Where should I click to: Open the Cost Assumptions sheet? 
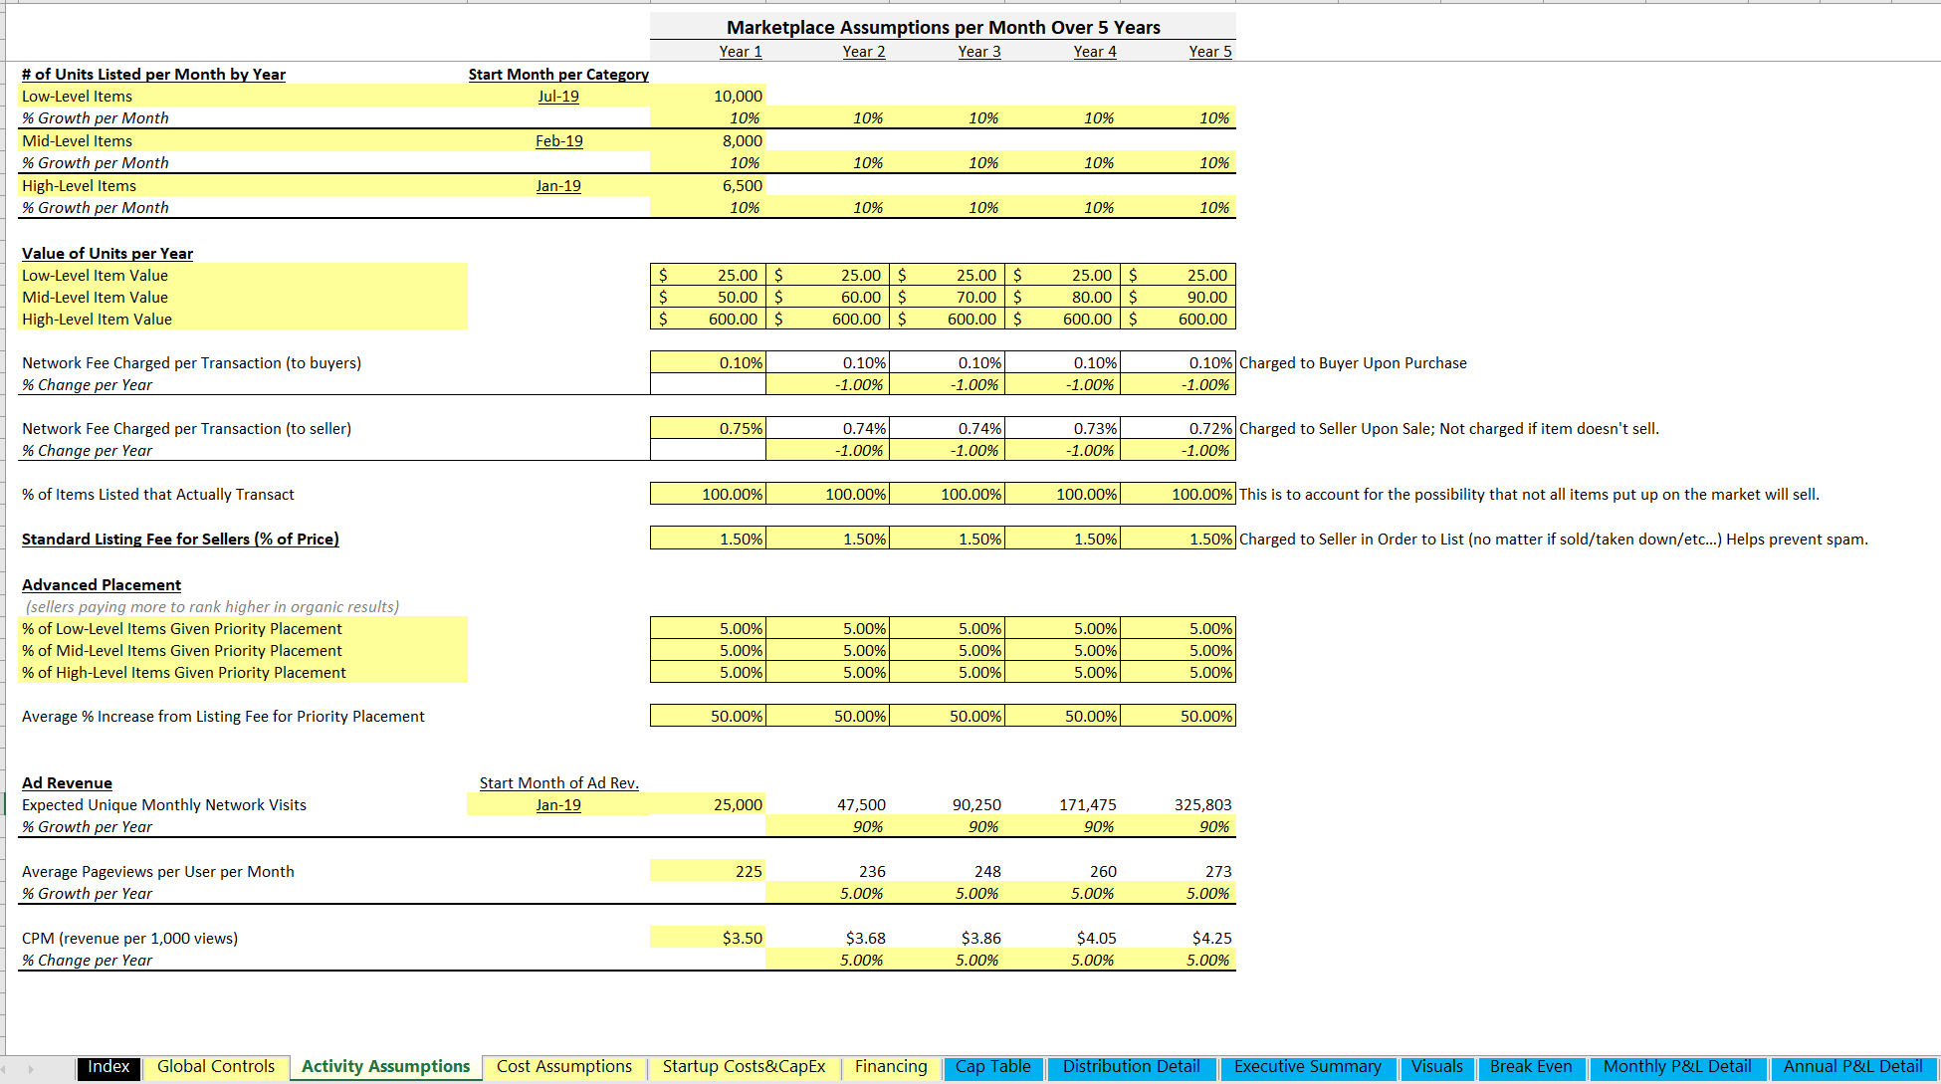563,1066
